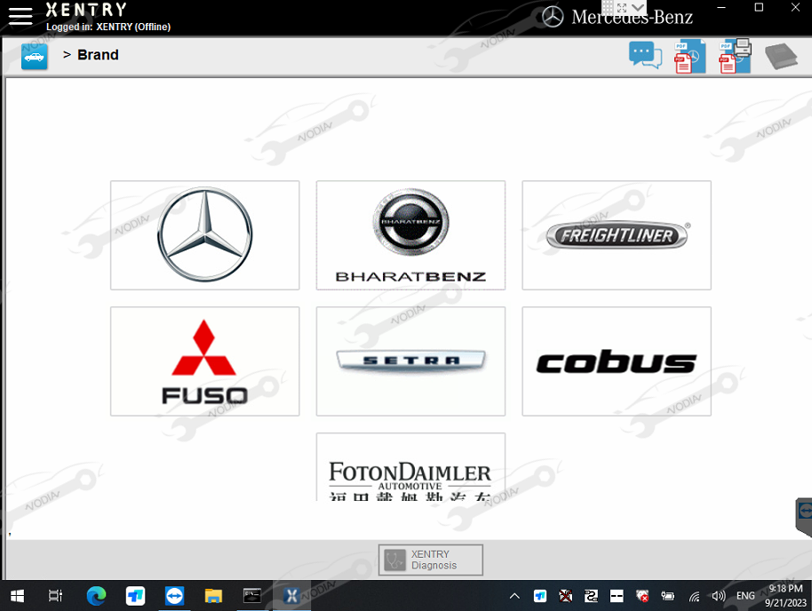The width and height of the screenshot is (812, 611).
Task: Launch Microsoft Edge from the taskbar
Action: point(96,596)
